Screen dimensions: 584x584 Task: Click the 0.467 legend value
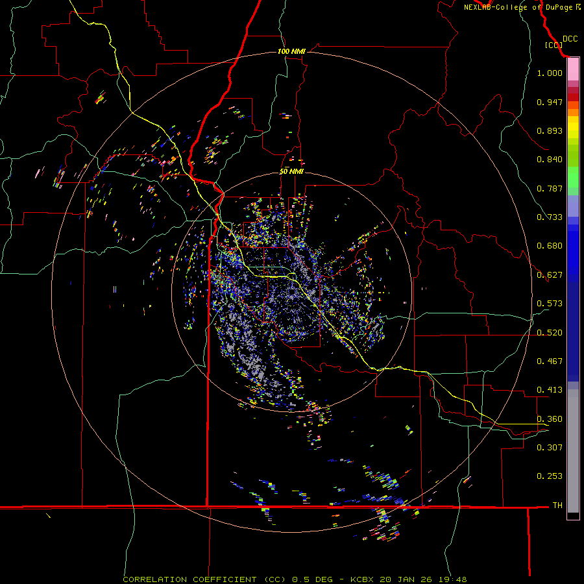550,361
